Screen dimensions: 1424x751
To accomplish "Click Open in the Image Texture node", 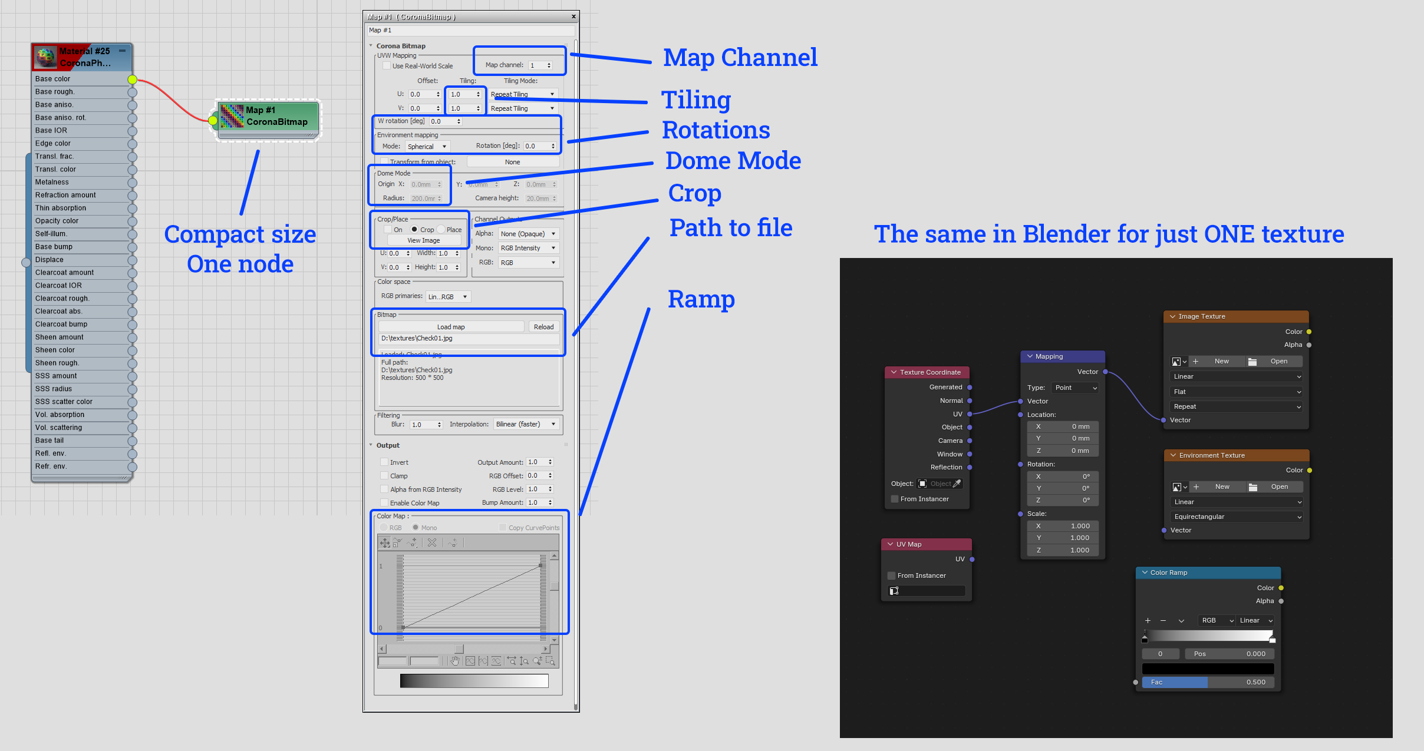I will 1274,361.
